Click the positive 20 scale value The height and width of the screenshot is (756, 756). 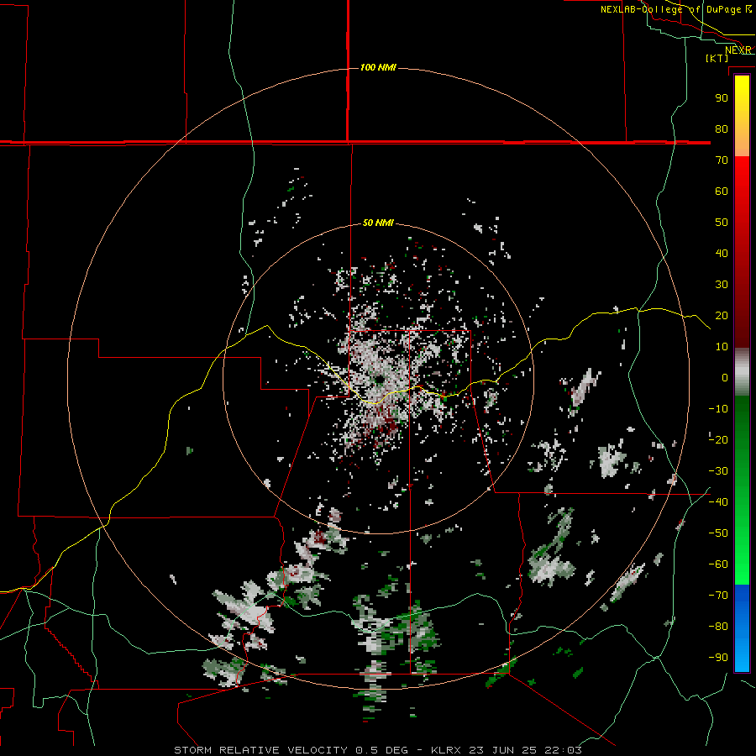(x=722, y=315)
